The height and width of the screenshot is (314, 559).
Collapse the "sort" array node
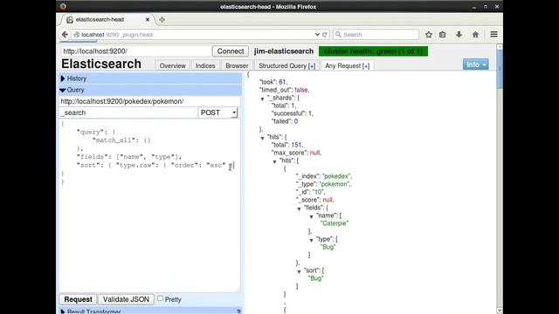point(299,272)
